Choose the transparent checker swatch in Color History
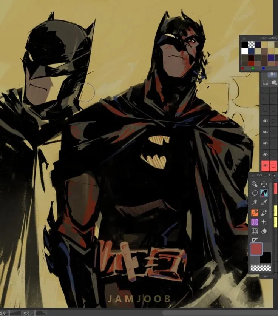 251,45
